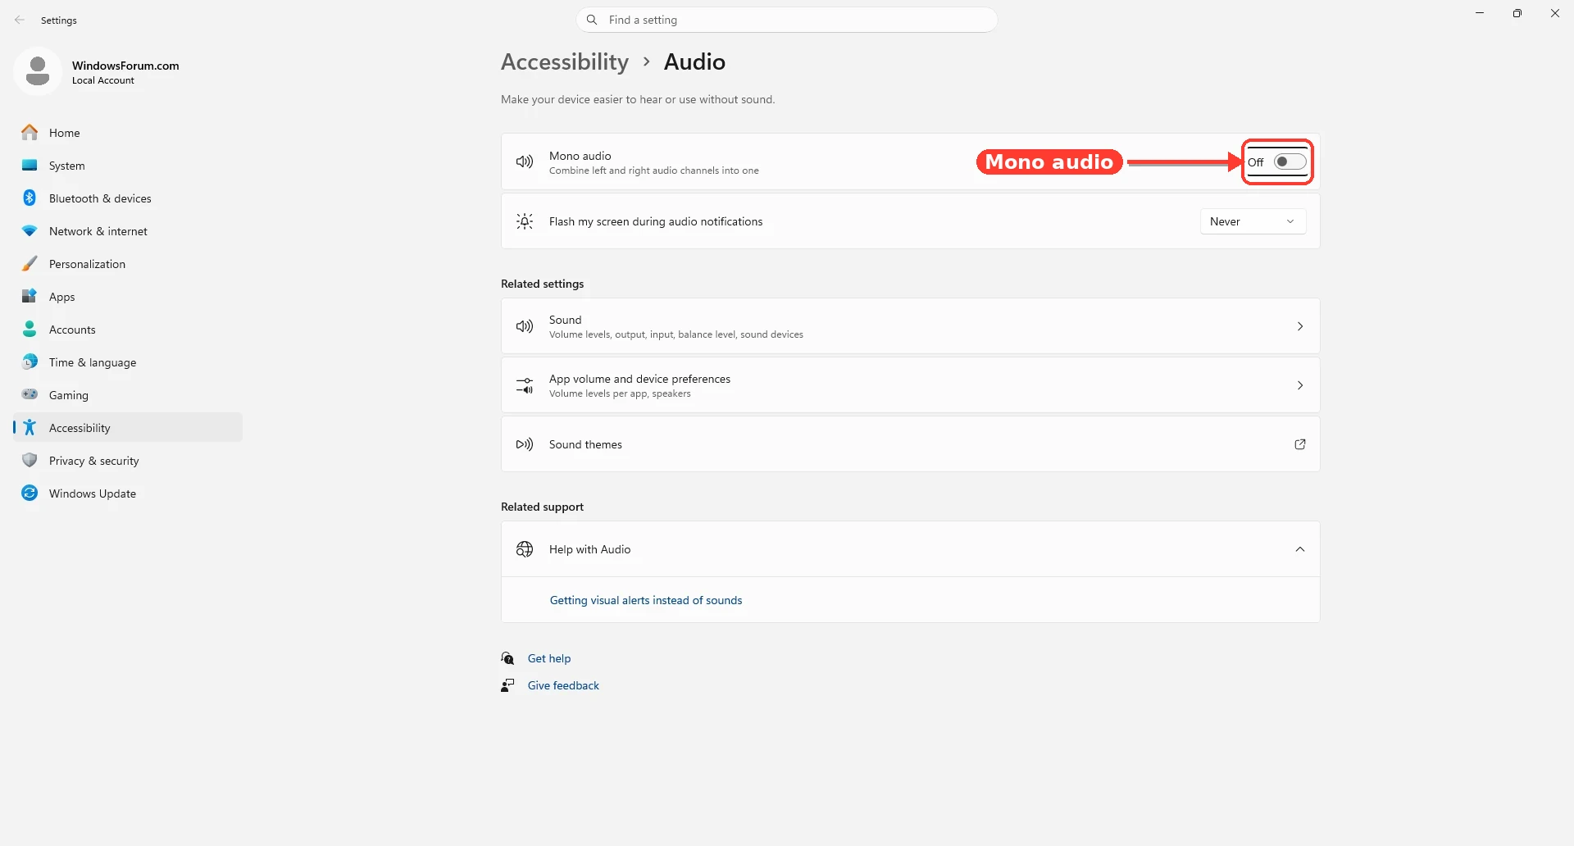Screen dimensions: 1574x846
Task: Click the Privacy & security shield icon
Action: tap(30, 460)
